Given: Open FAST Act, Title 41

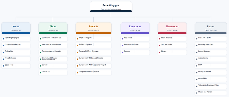Looking at the screenshot, I should point(211,39).
